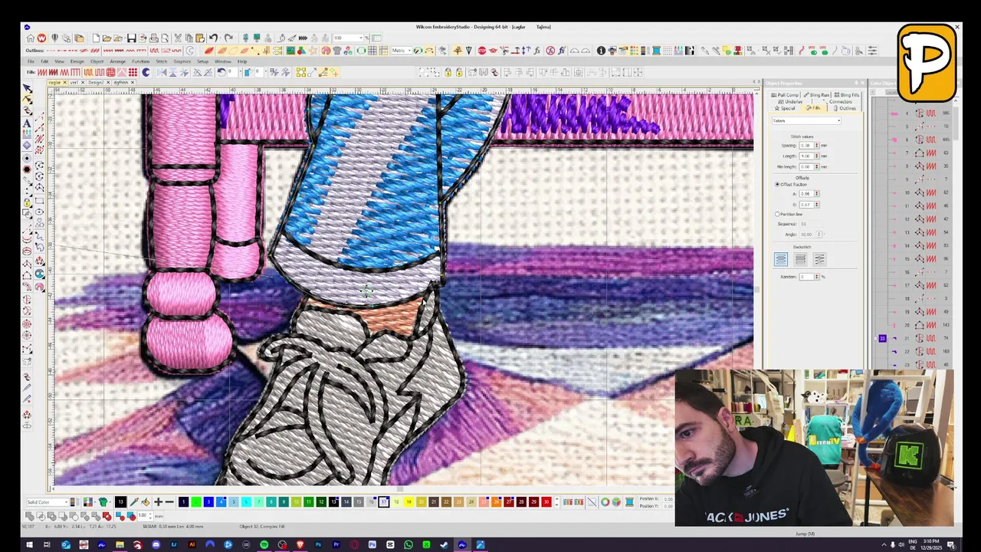This screenshot has height=552, width=981.
Task: Click the Spacing value input field
Action: click(806, 146)
